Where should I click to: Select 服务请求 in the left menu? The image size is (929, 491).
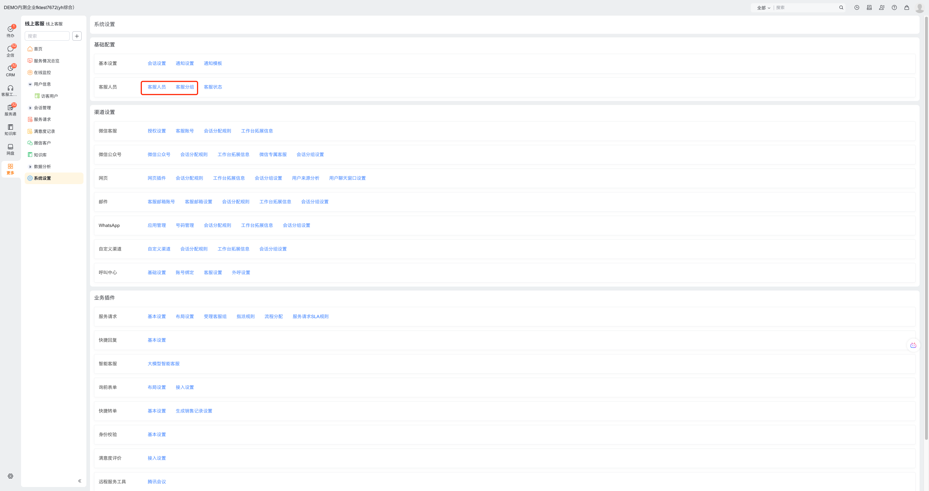[42, 119]
